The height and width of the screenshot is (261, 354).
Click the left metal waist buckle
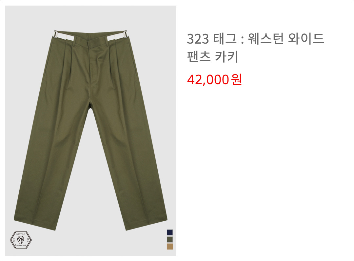point(55,35)
